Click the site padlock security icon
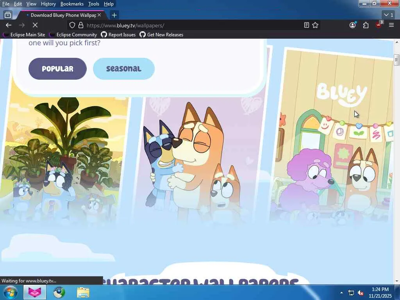Screen dimensions: 400x300 [x=81, y=25]
